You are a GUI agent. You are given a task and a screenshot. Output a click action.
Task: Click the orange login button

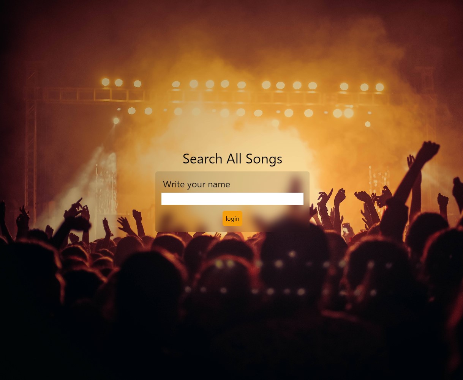point(232,218)
